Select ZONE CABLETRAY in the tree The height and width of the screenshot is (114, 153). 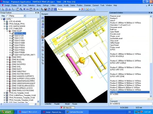click(19, 72)
